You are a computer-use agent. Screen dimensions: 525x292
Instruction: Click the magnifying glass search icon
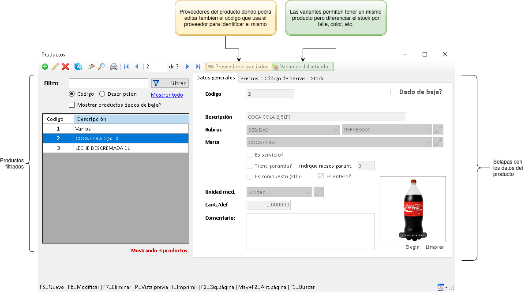[101, 67]
